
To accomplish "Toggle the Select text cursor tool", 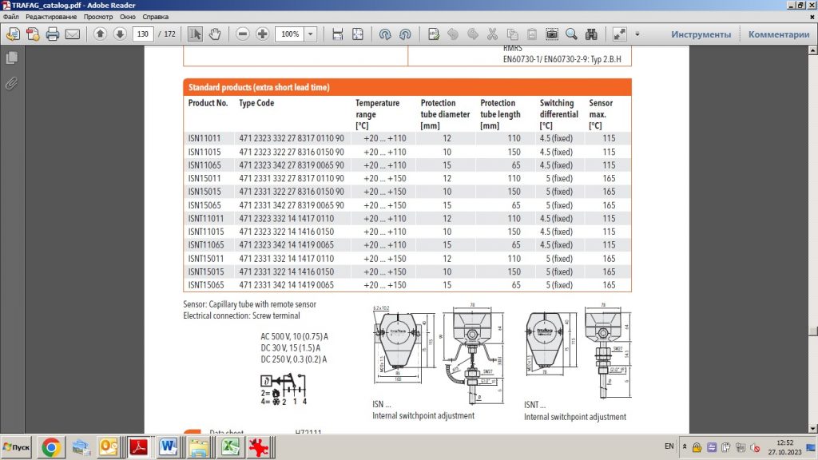I will point(196,34).
